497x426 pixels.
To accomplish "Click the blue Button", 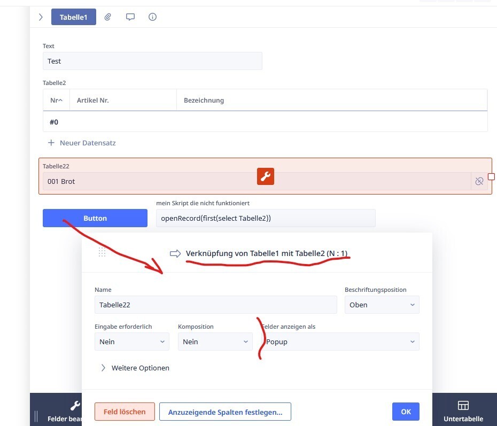I will coord(95,218).
